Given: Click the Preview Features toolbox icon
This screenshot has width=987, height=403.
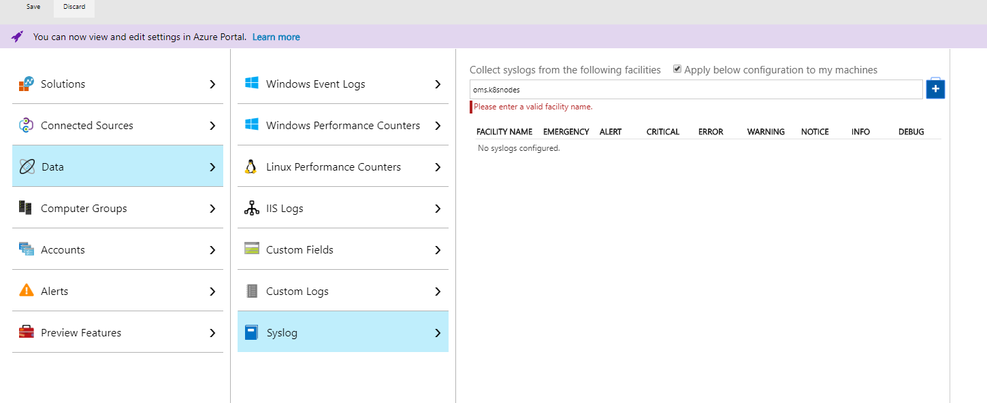Looking at the screenshot, I should (27, 332).
